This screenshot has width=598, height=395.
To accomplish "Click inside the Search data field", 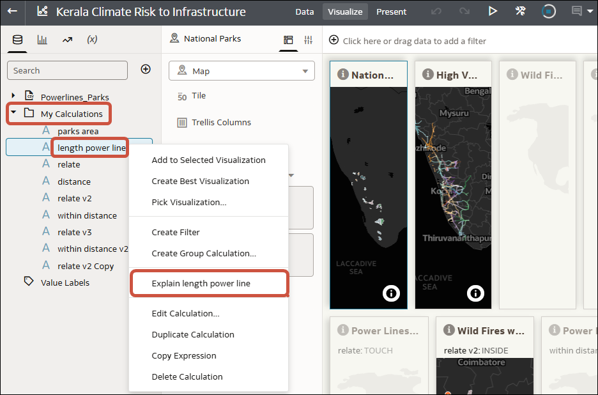I will 67,70.
